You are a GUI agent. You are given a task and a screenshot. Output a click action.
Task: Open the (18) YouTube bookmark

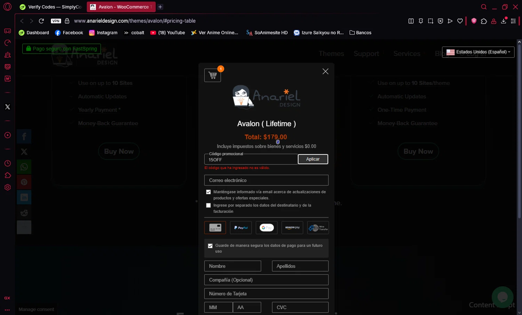click(167, 33)
